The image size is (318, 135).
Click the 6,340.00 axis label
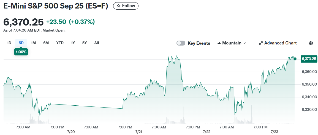(x=309, y=97)
